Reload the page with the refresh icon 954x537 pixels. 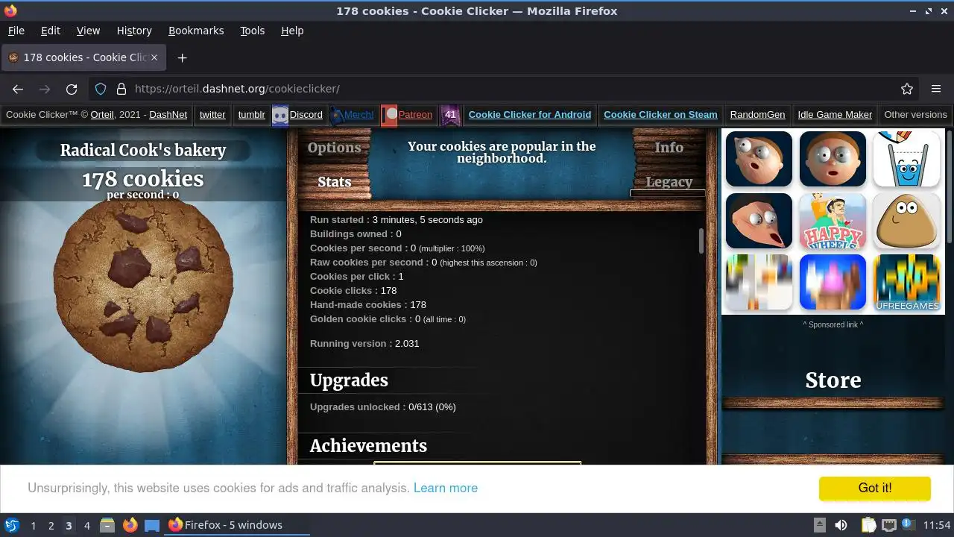click(x=72, y=89)
